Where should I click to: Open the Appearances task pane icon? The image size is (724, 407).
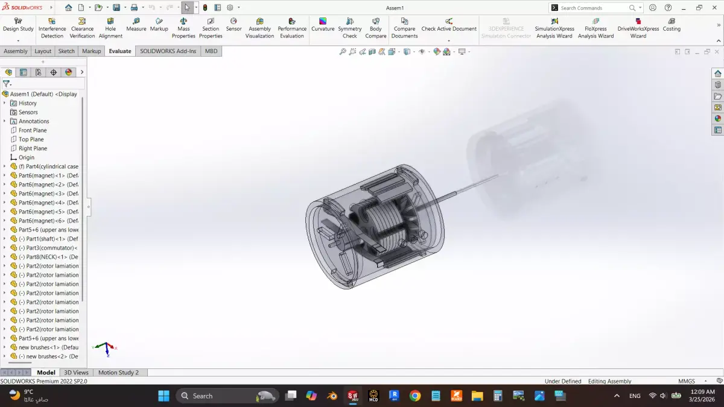(718, 119)
